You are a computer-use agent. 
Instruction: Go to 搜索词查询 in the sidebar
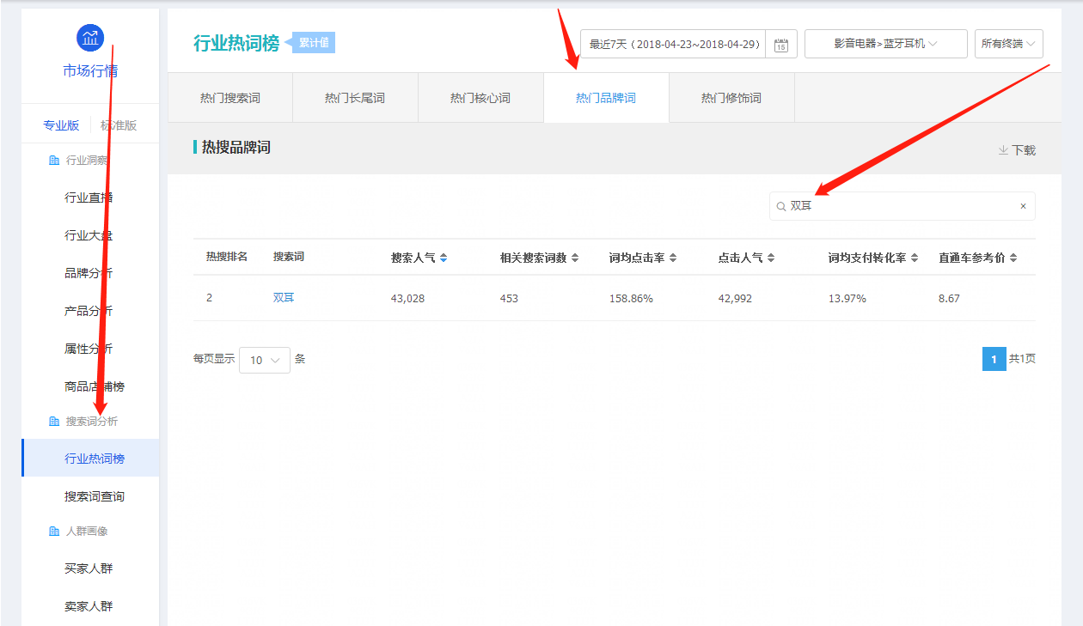pyautogui.click(x=95, y=496)
